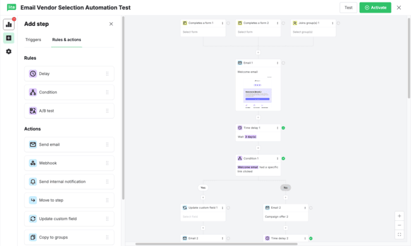Switch to the Rules & actions tab
This screenshot has width=411, height=246.
66,40
